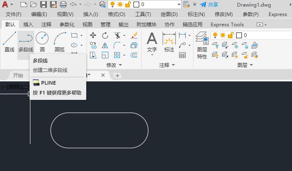Click the Explode tool icon
This screenshot has height=171, width=292.
134,45
